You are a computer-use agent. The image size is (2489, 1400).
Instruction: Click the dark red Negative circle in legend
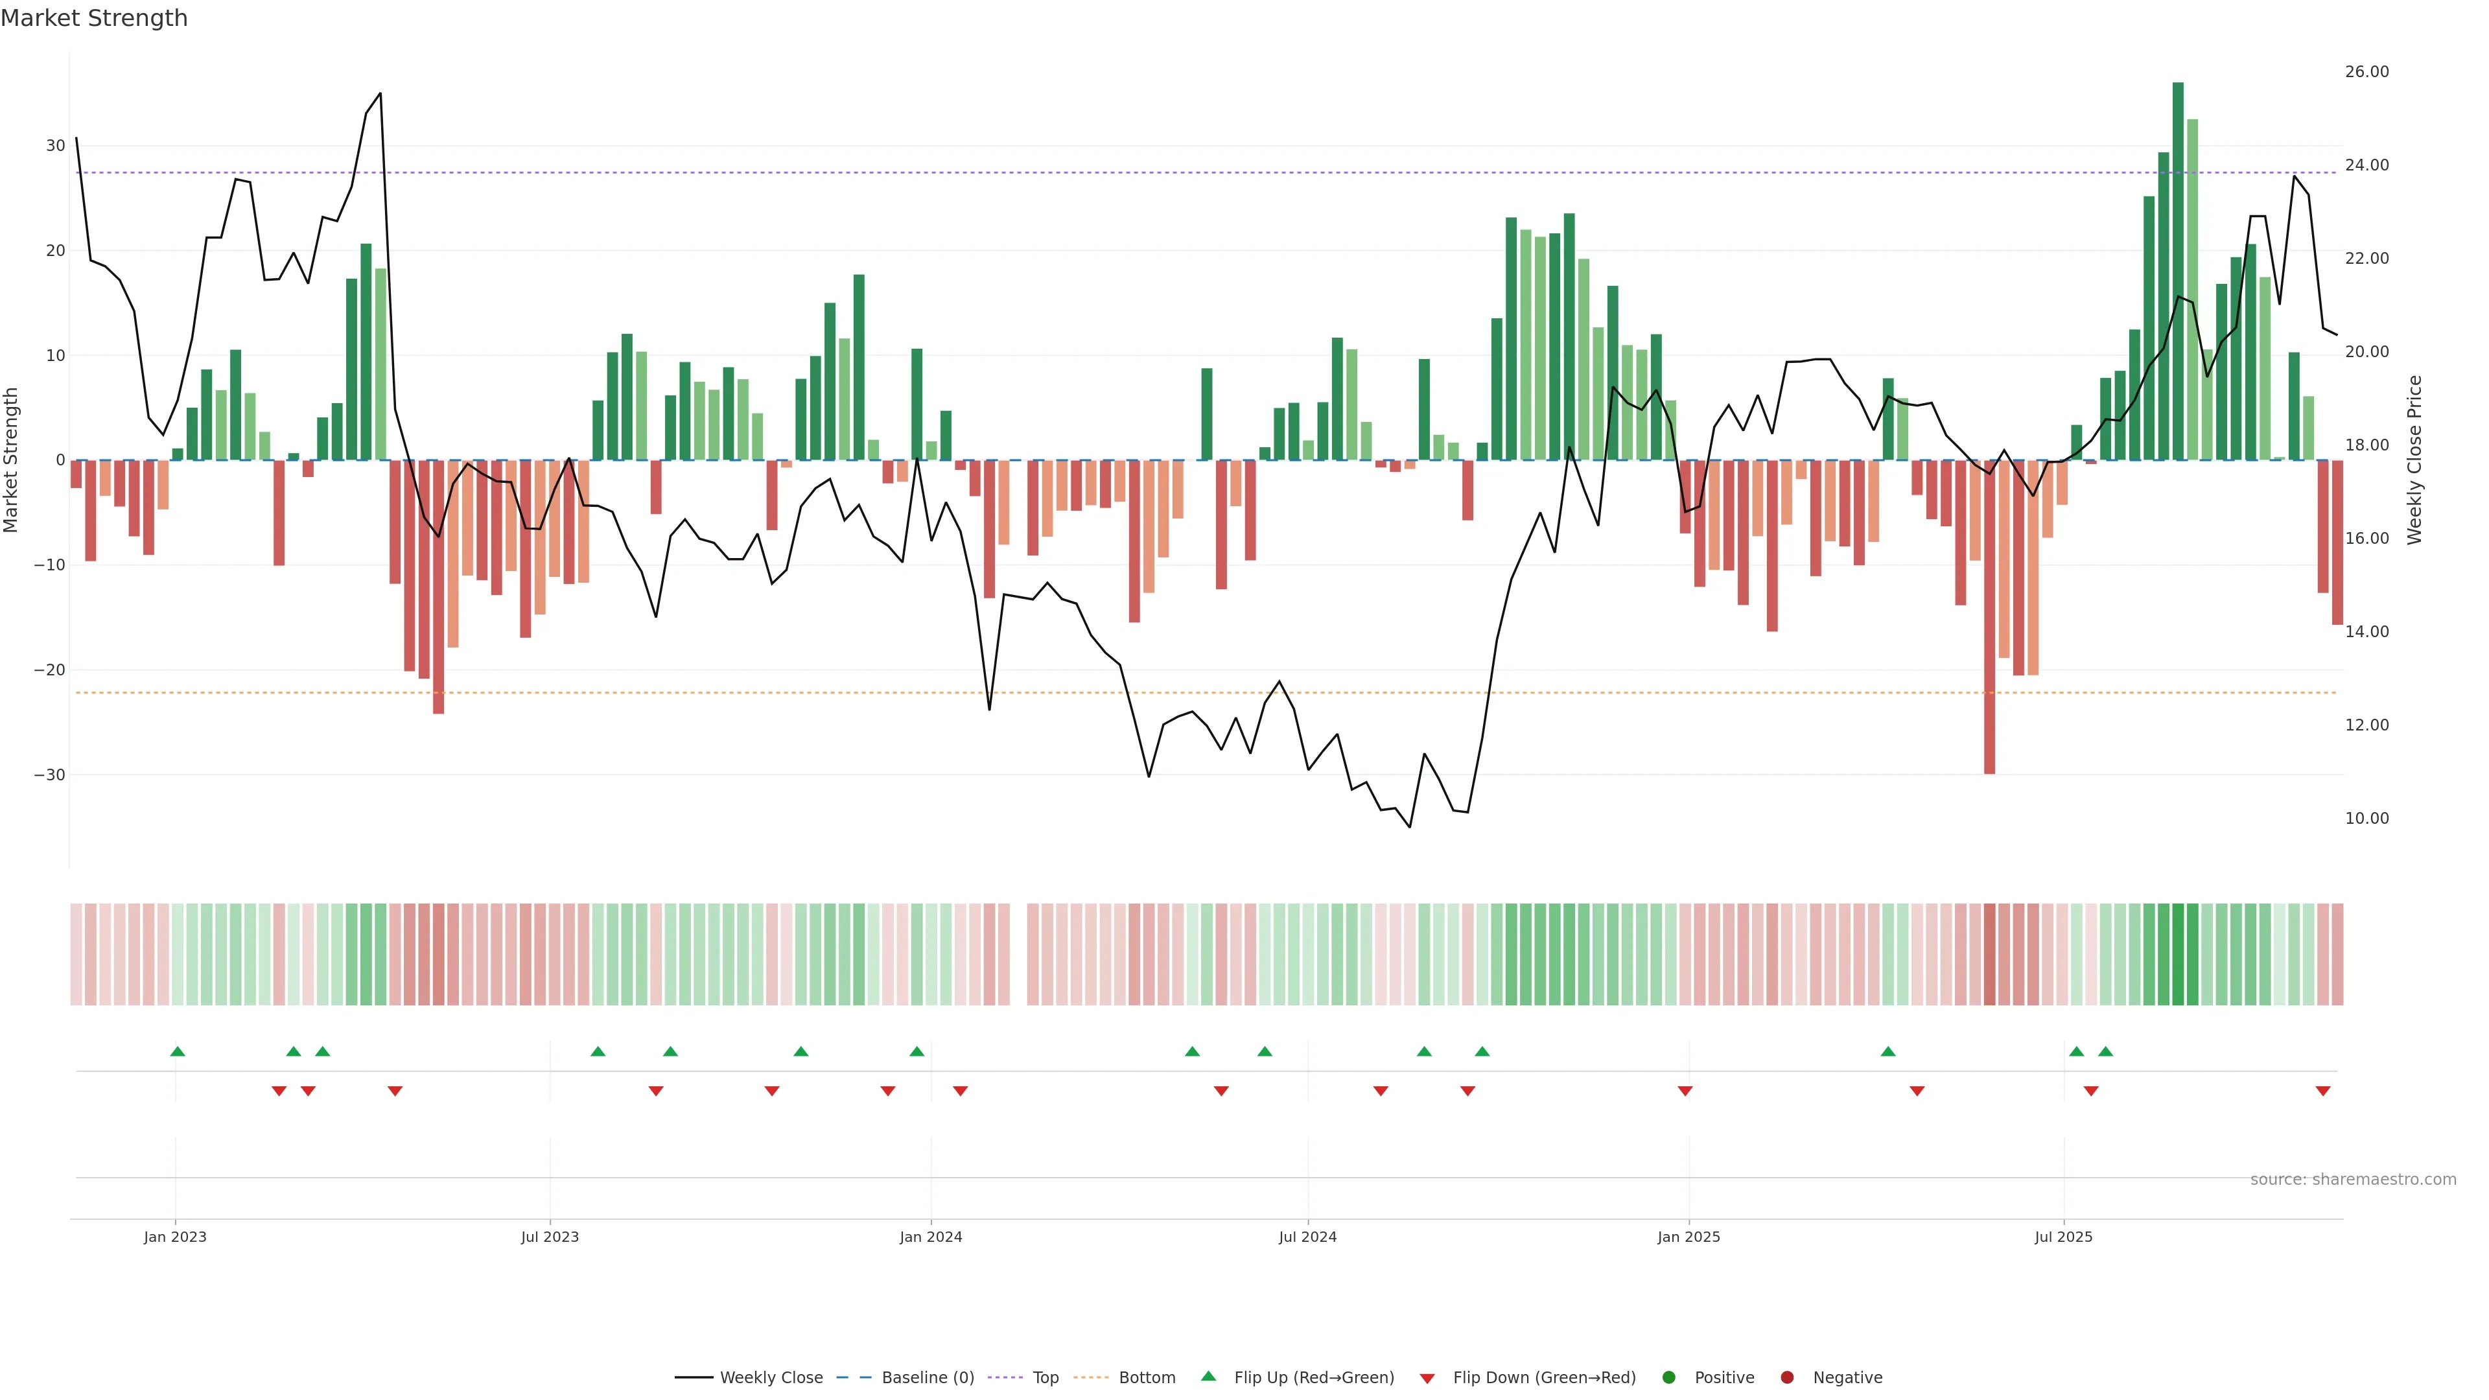1786,1378
